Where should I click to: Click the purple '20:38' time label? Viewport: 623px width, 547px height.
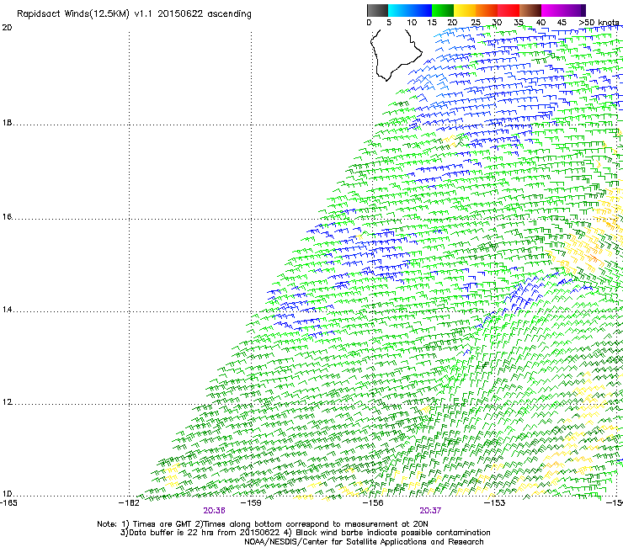coord(214,511)
